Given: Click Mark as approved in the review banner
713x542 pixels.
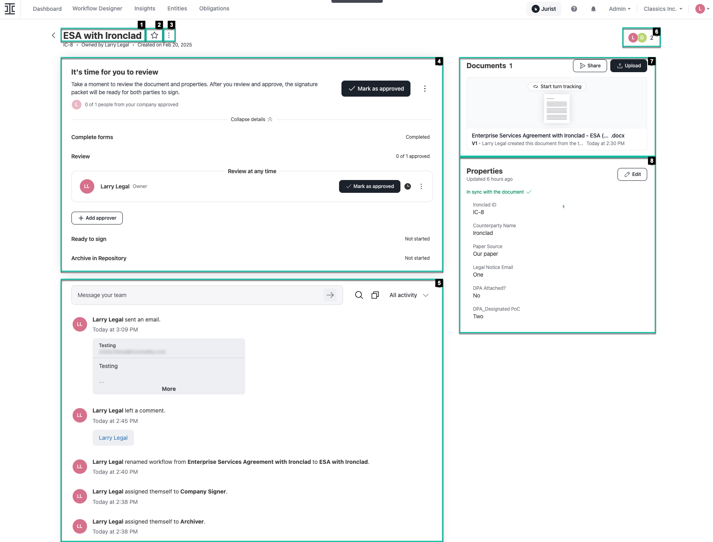Looking at the screenshot, I should [376, 89].
